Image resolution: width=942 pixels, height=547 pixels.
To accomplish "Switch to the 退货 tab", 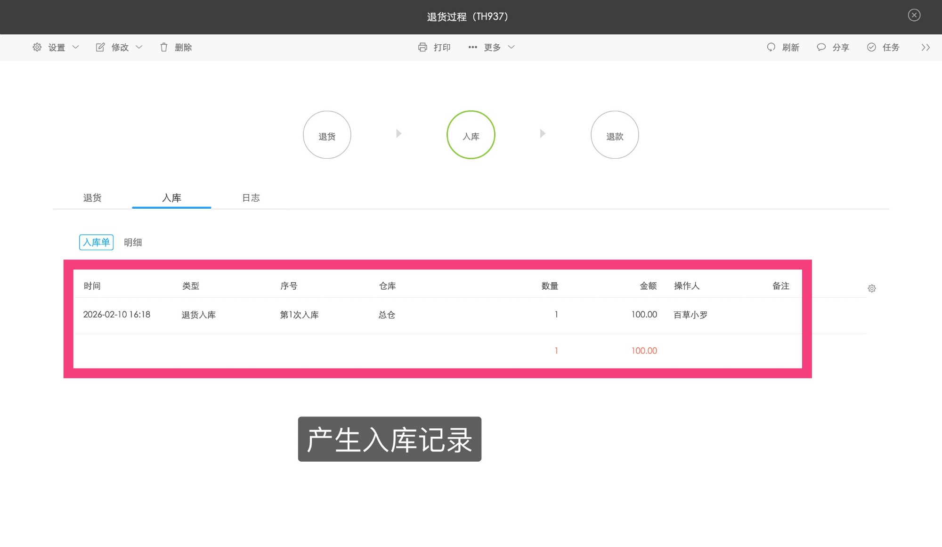I will click(92, 198).
